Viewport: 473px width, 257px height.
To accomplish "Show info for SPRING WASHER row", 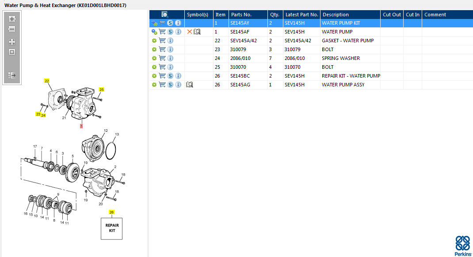I will pos(170,58).
